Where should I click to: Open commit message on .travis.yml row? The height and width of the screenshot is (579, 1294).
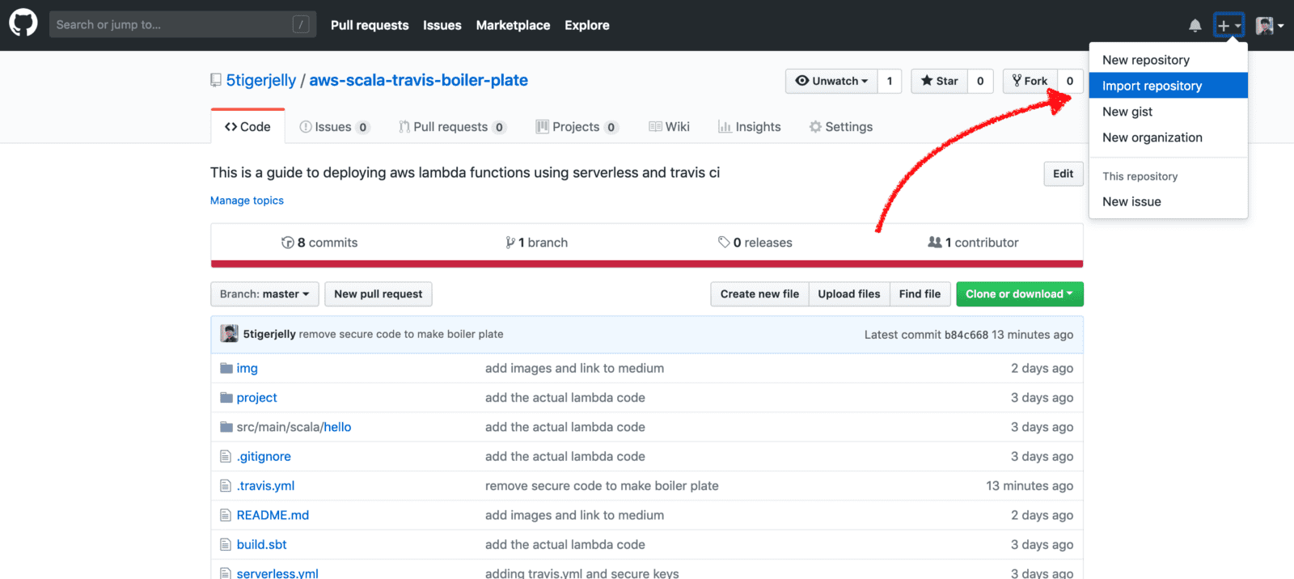coord(602,486)
